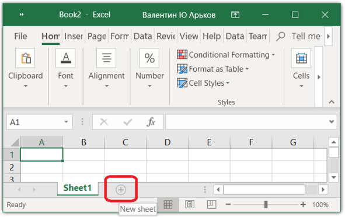
Task: Open Alignment group dropdown arrow
Action: coord(106,86)
